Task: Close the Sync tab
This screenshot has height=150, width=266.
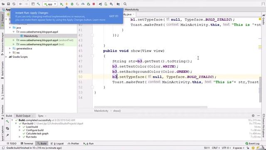Action: point(45,116)
